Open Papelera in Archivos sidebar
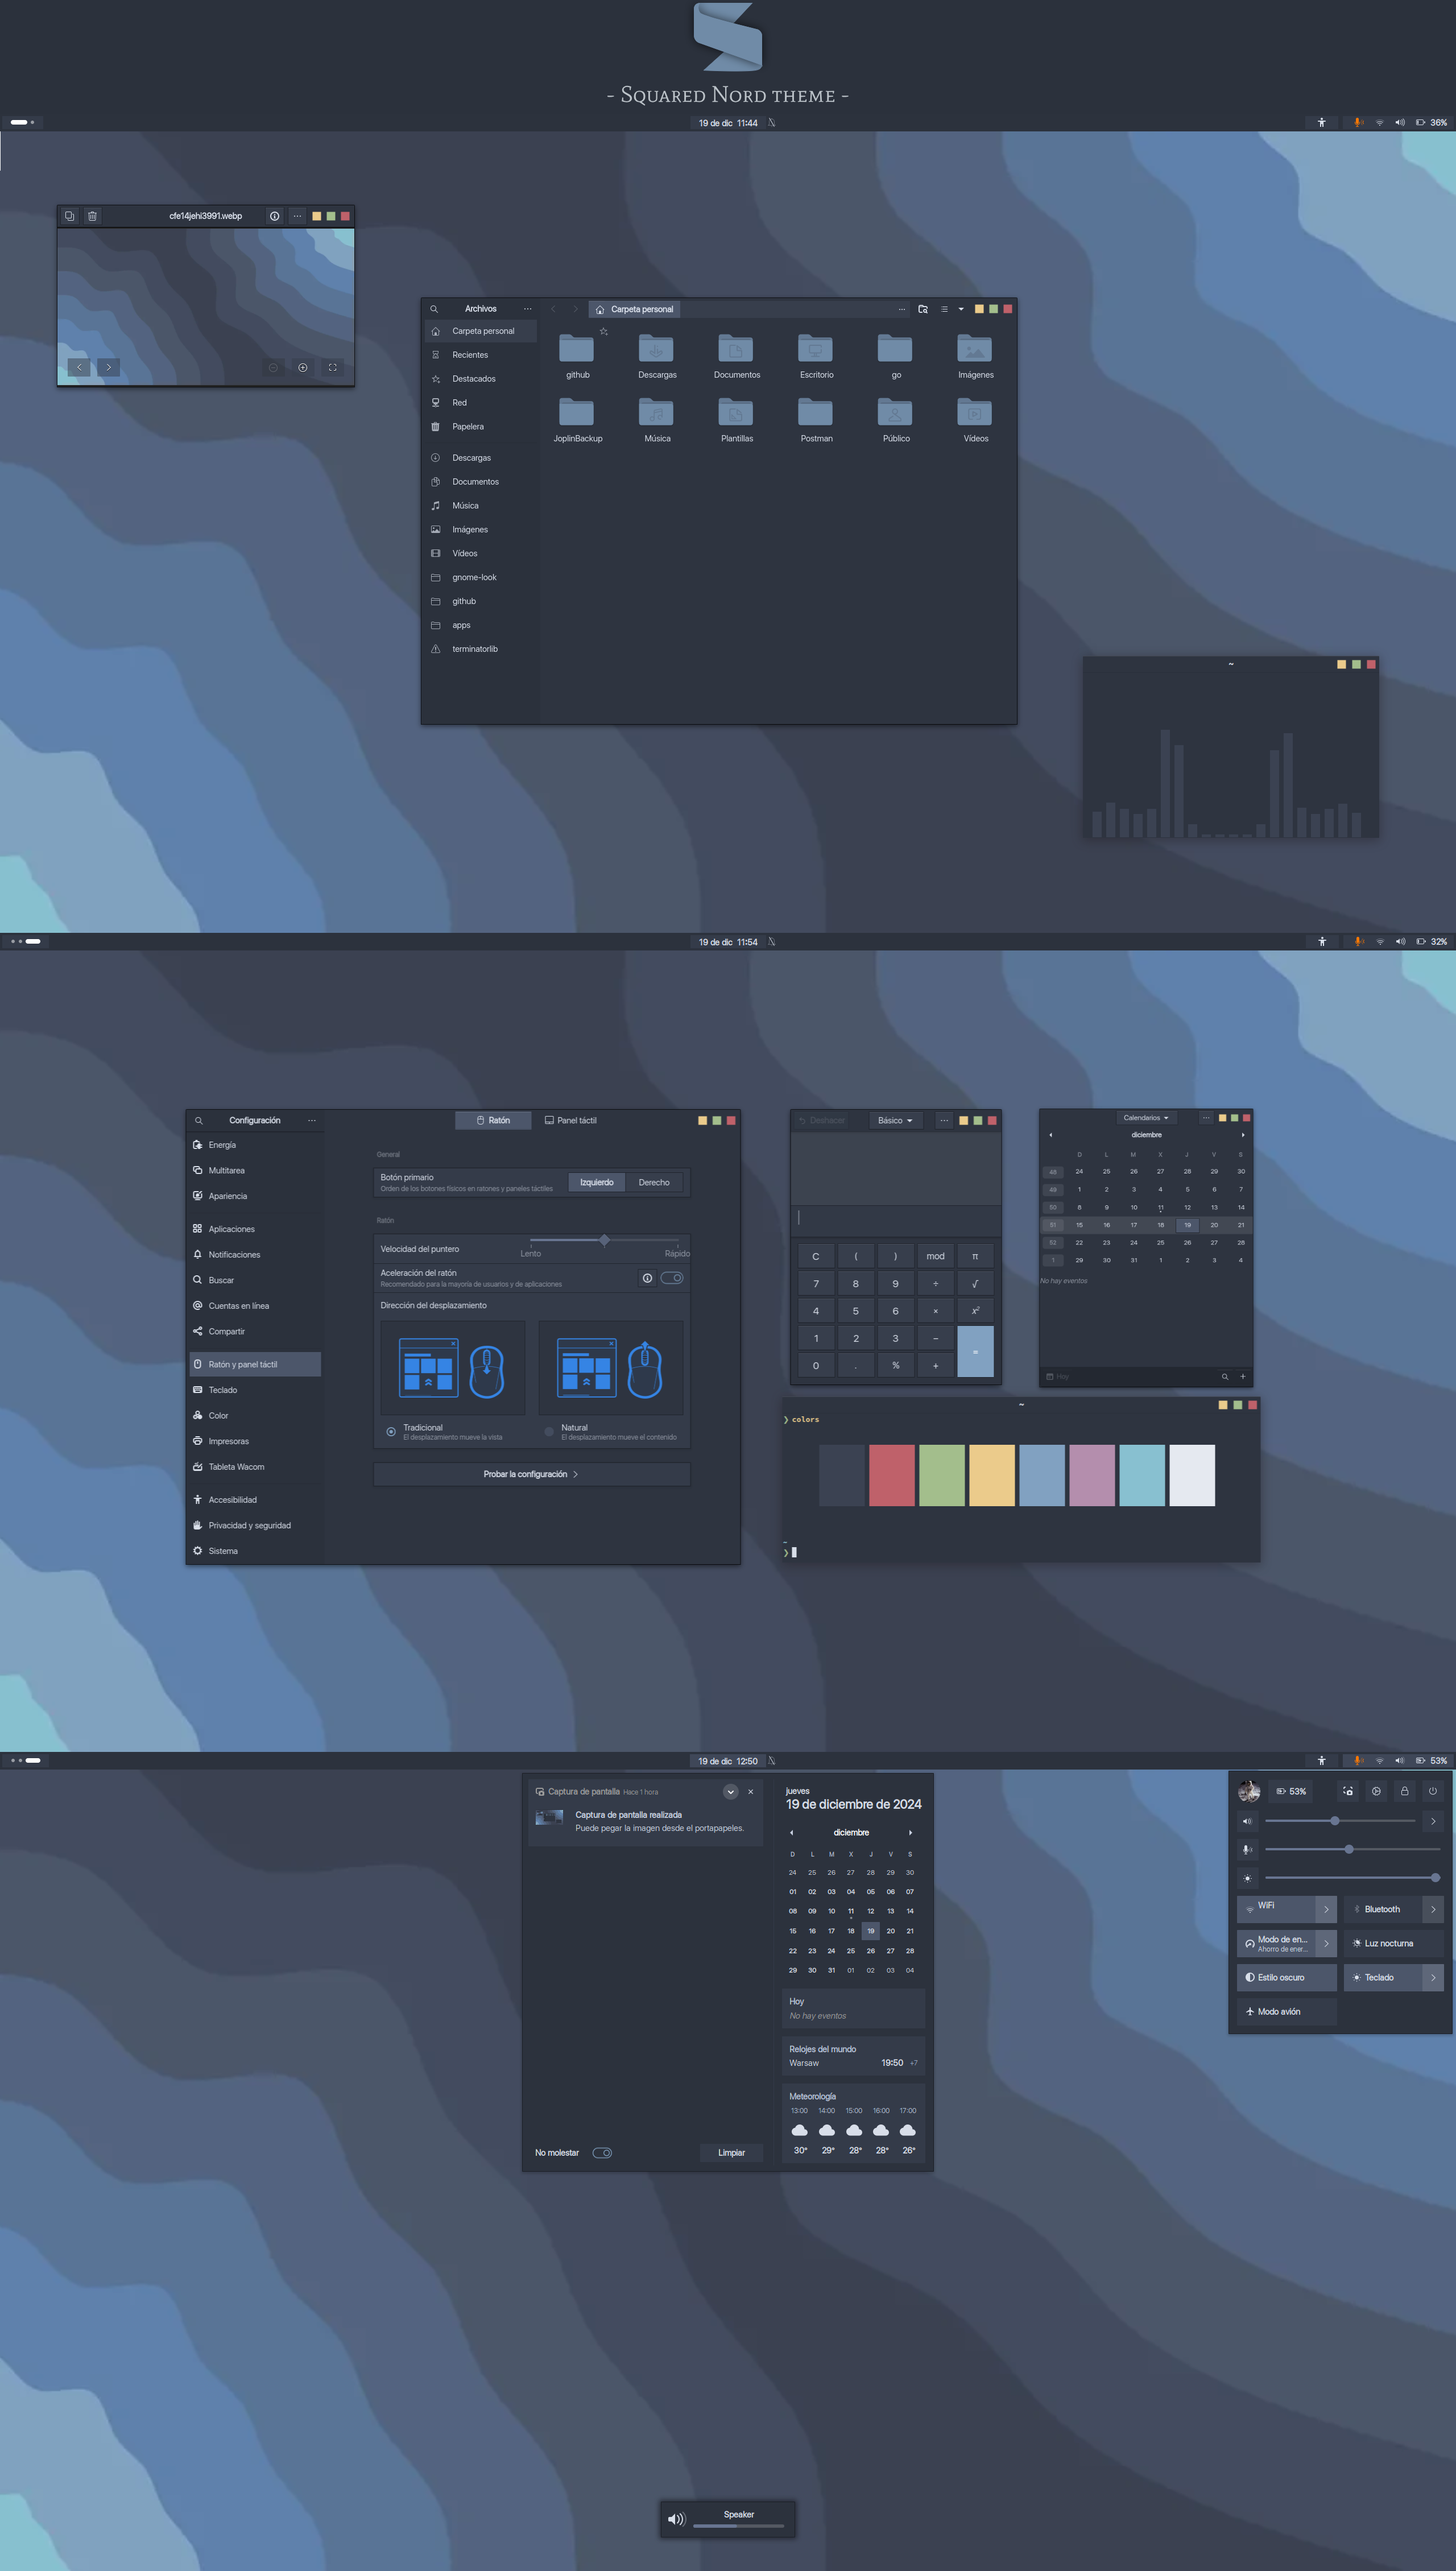 [x=481, y=427]
